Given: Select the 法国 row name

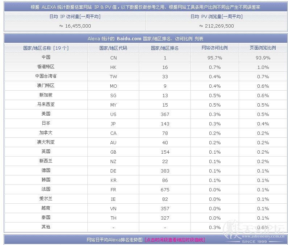Looking at the screenshot, I should pyautogui.click(x=46, y=189).
